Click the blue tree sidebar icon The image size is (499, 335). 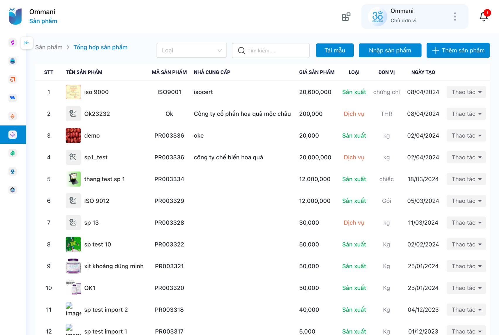pos(13,172)
